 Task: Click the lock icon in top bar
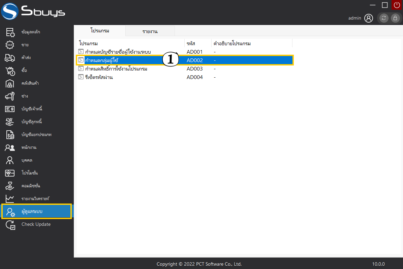point(395,18)
